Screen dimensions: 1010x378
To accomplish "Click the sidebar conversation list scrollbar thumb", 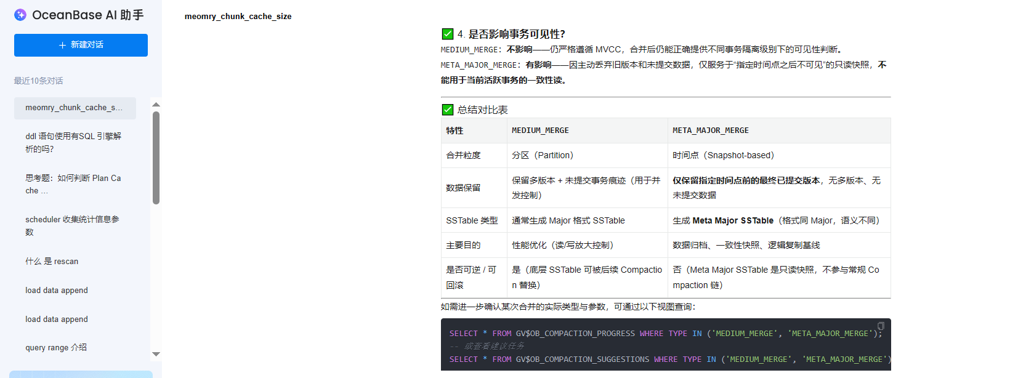I will point(156,157).
